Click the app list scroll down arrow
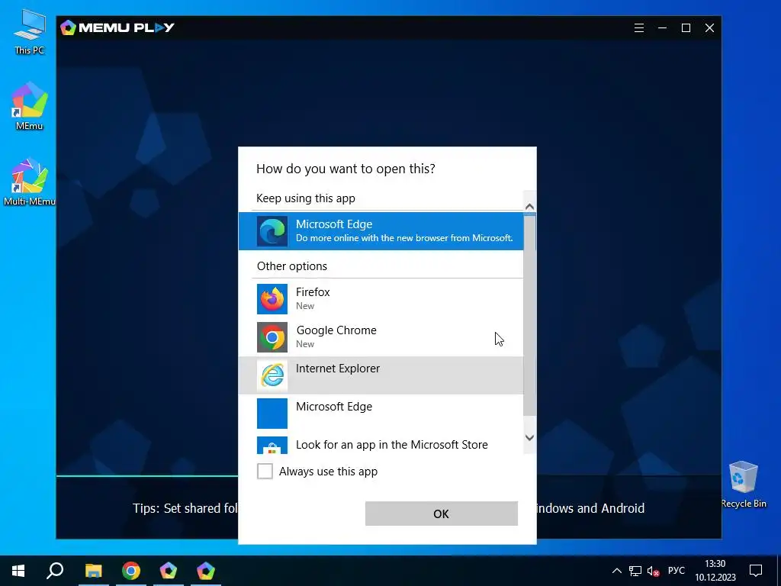This screenshot has height=586, width=781. (529, 437)
